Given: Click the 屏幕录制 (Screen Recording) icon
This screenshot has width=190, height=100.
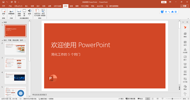Looking at the screenshot, I should (19, 13).
